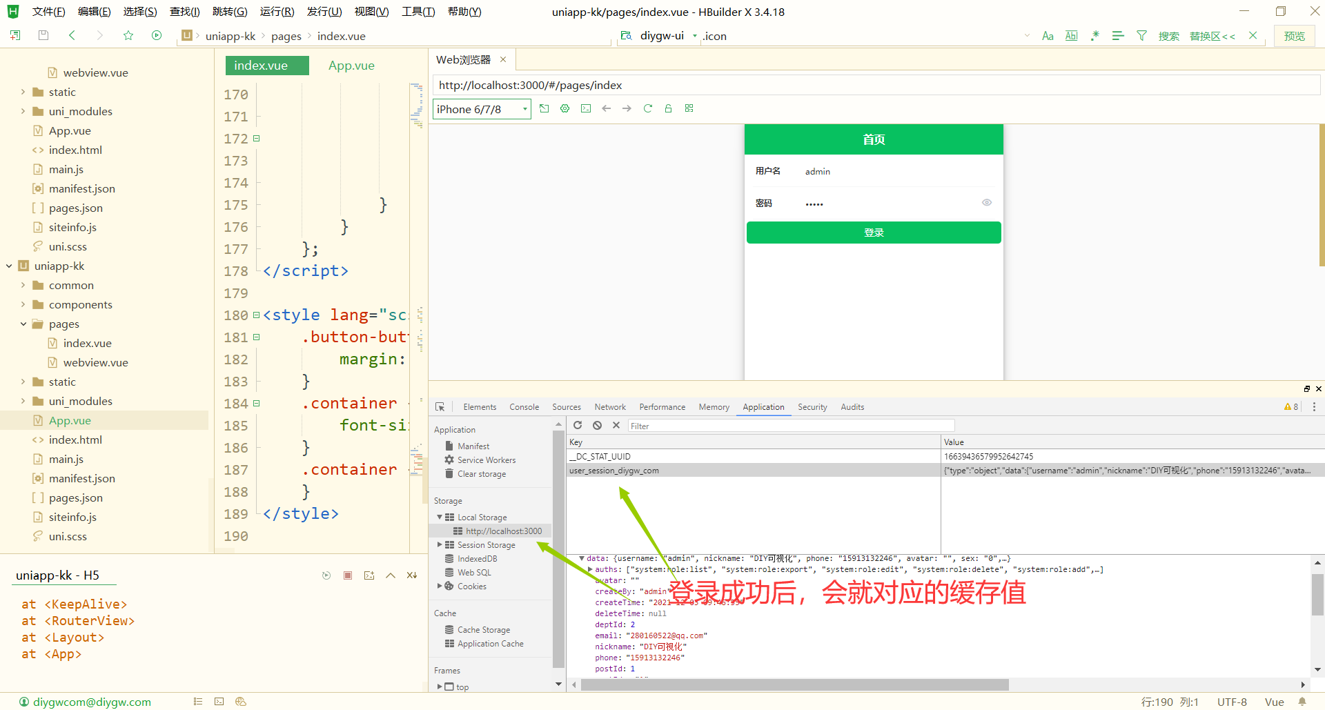Viewport: 1325px width, 710px height.
Task: Switch to devtools Network tab
Action: 610,407
